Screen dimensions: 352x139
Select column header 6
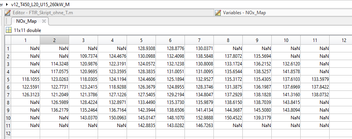[170, 40]
